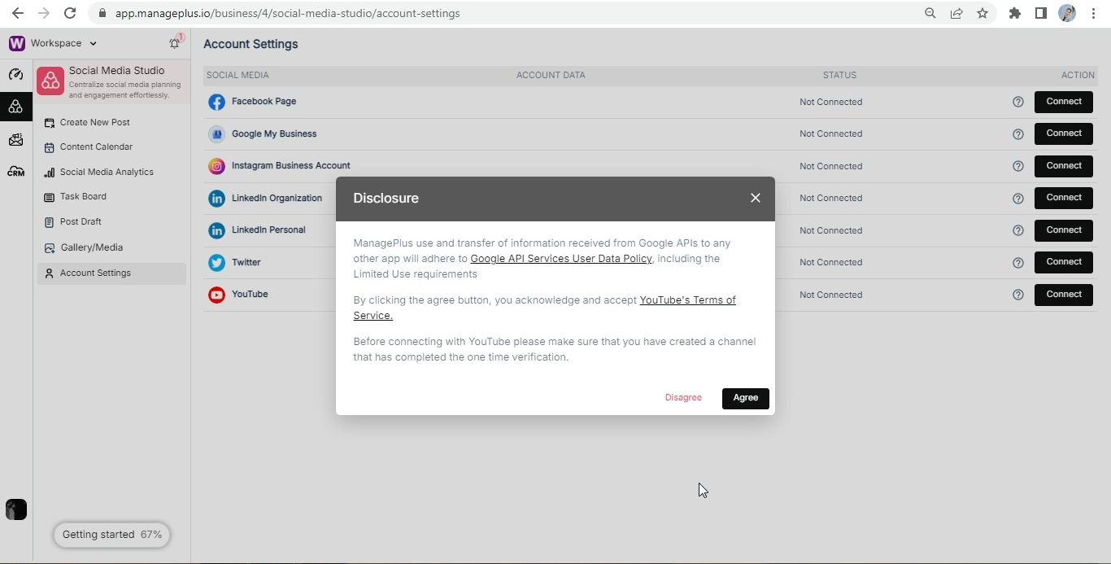Click the Instagram Business Account logo icon
Image resolution: width=1111 pixels, height=564 pixels.
click(216, 166)
